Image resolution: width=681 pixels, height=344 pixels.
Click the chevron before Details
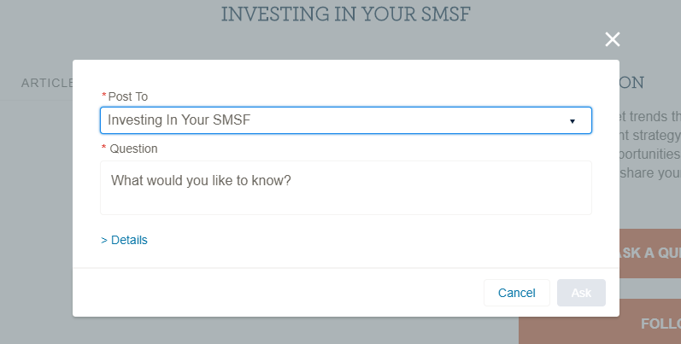point(103,240)
